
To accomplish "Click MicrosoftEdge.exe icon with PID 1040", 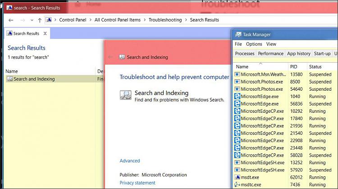I will [237, 96].
